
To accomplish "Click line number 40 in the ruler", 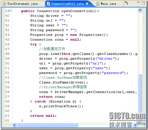I will 7,16.
